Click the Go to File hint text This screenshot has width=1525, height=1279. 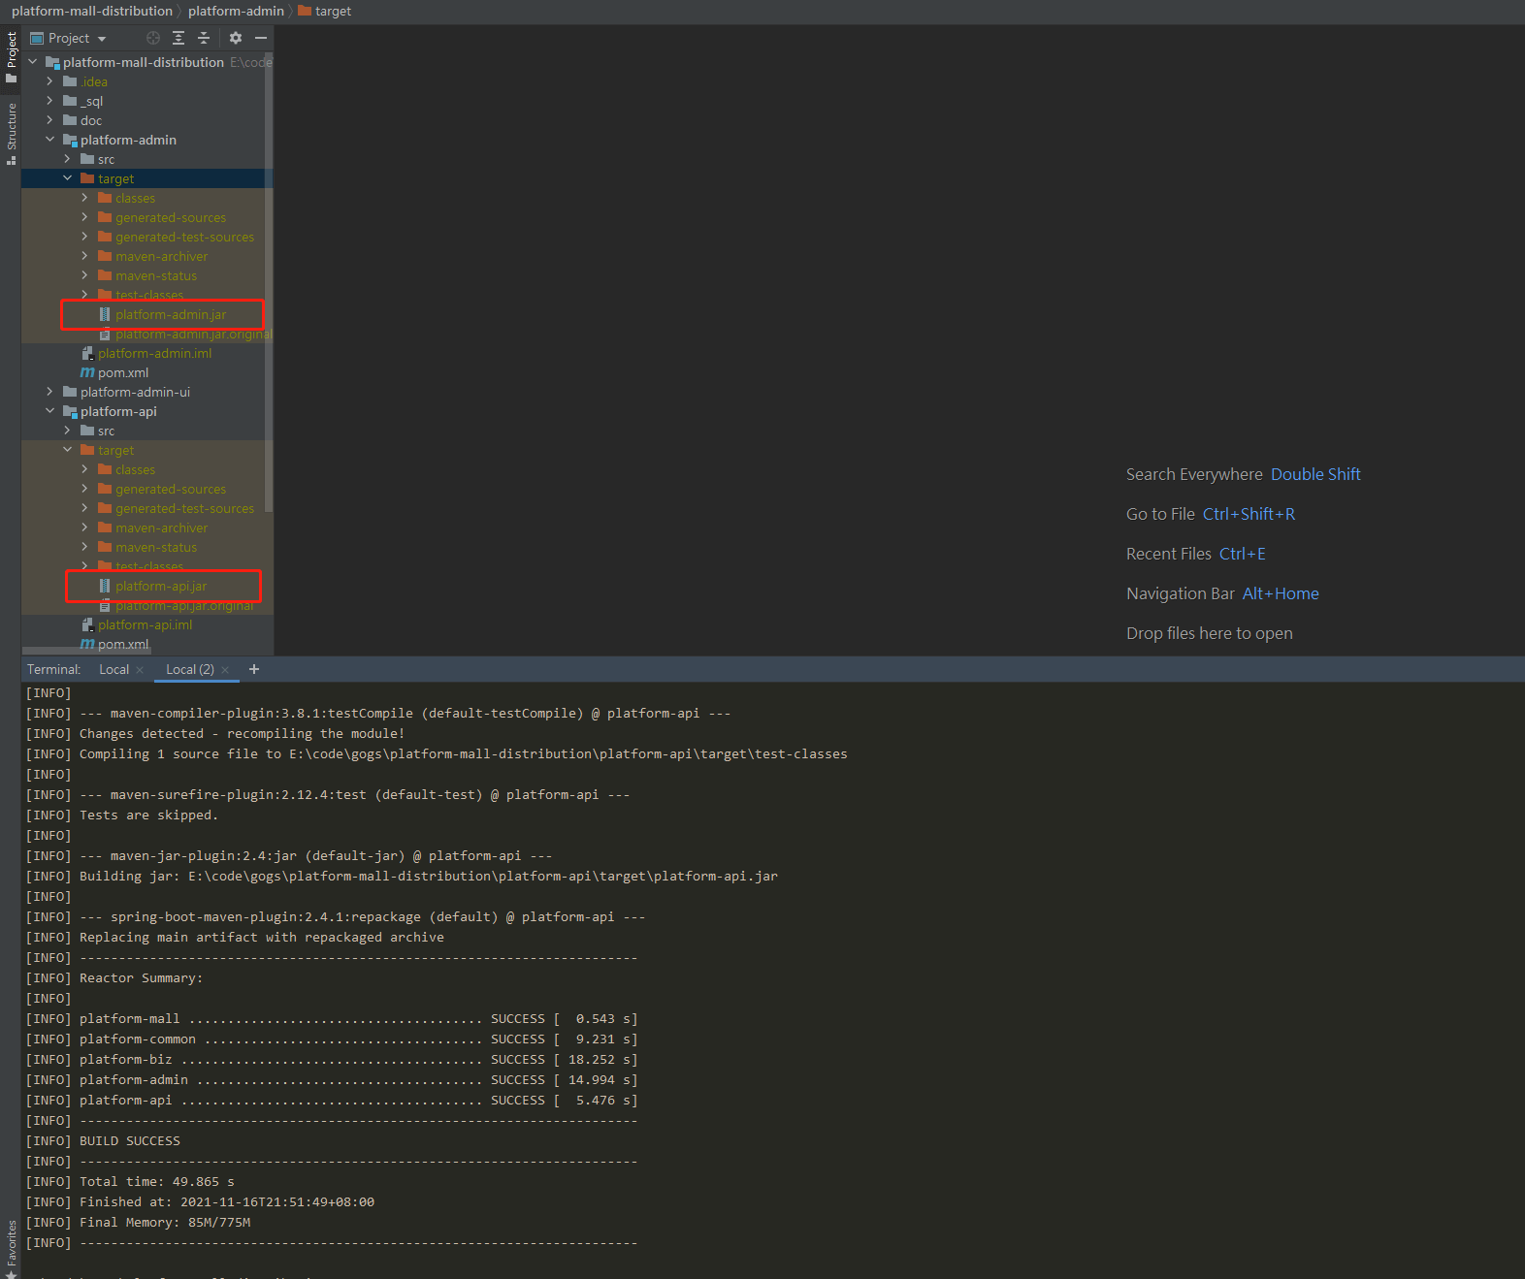[1160, 514]
